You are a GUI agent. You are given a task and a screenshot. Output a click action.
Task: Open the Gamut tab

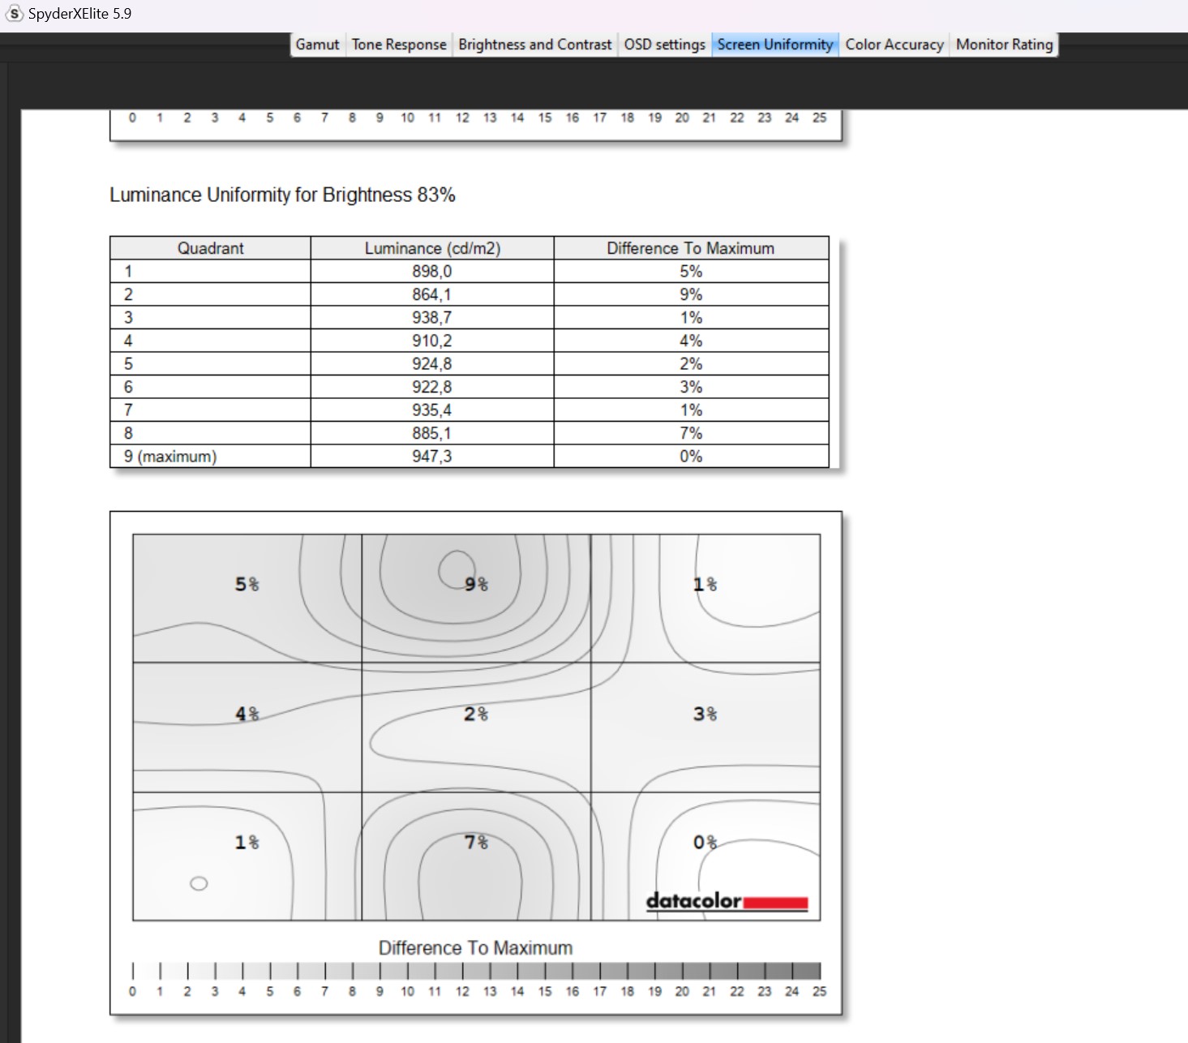coord(317,45)
